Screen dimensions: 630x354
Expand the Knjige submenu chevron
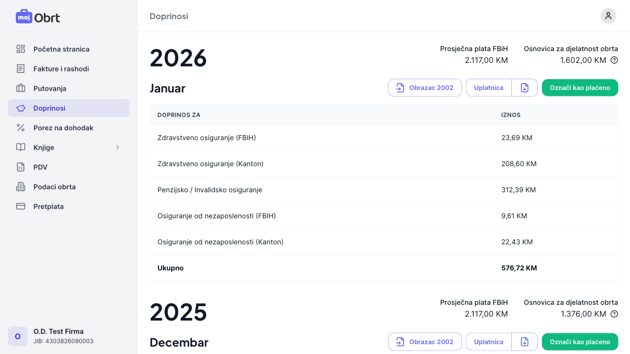(118, 147)
